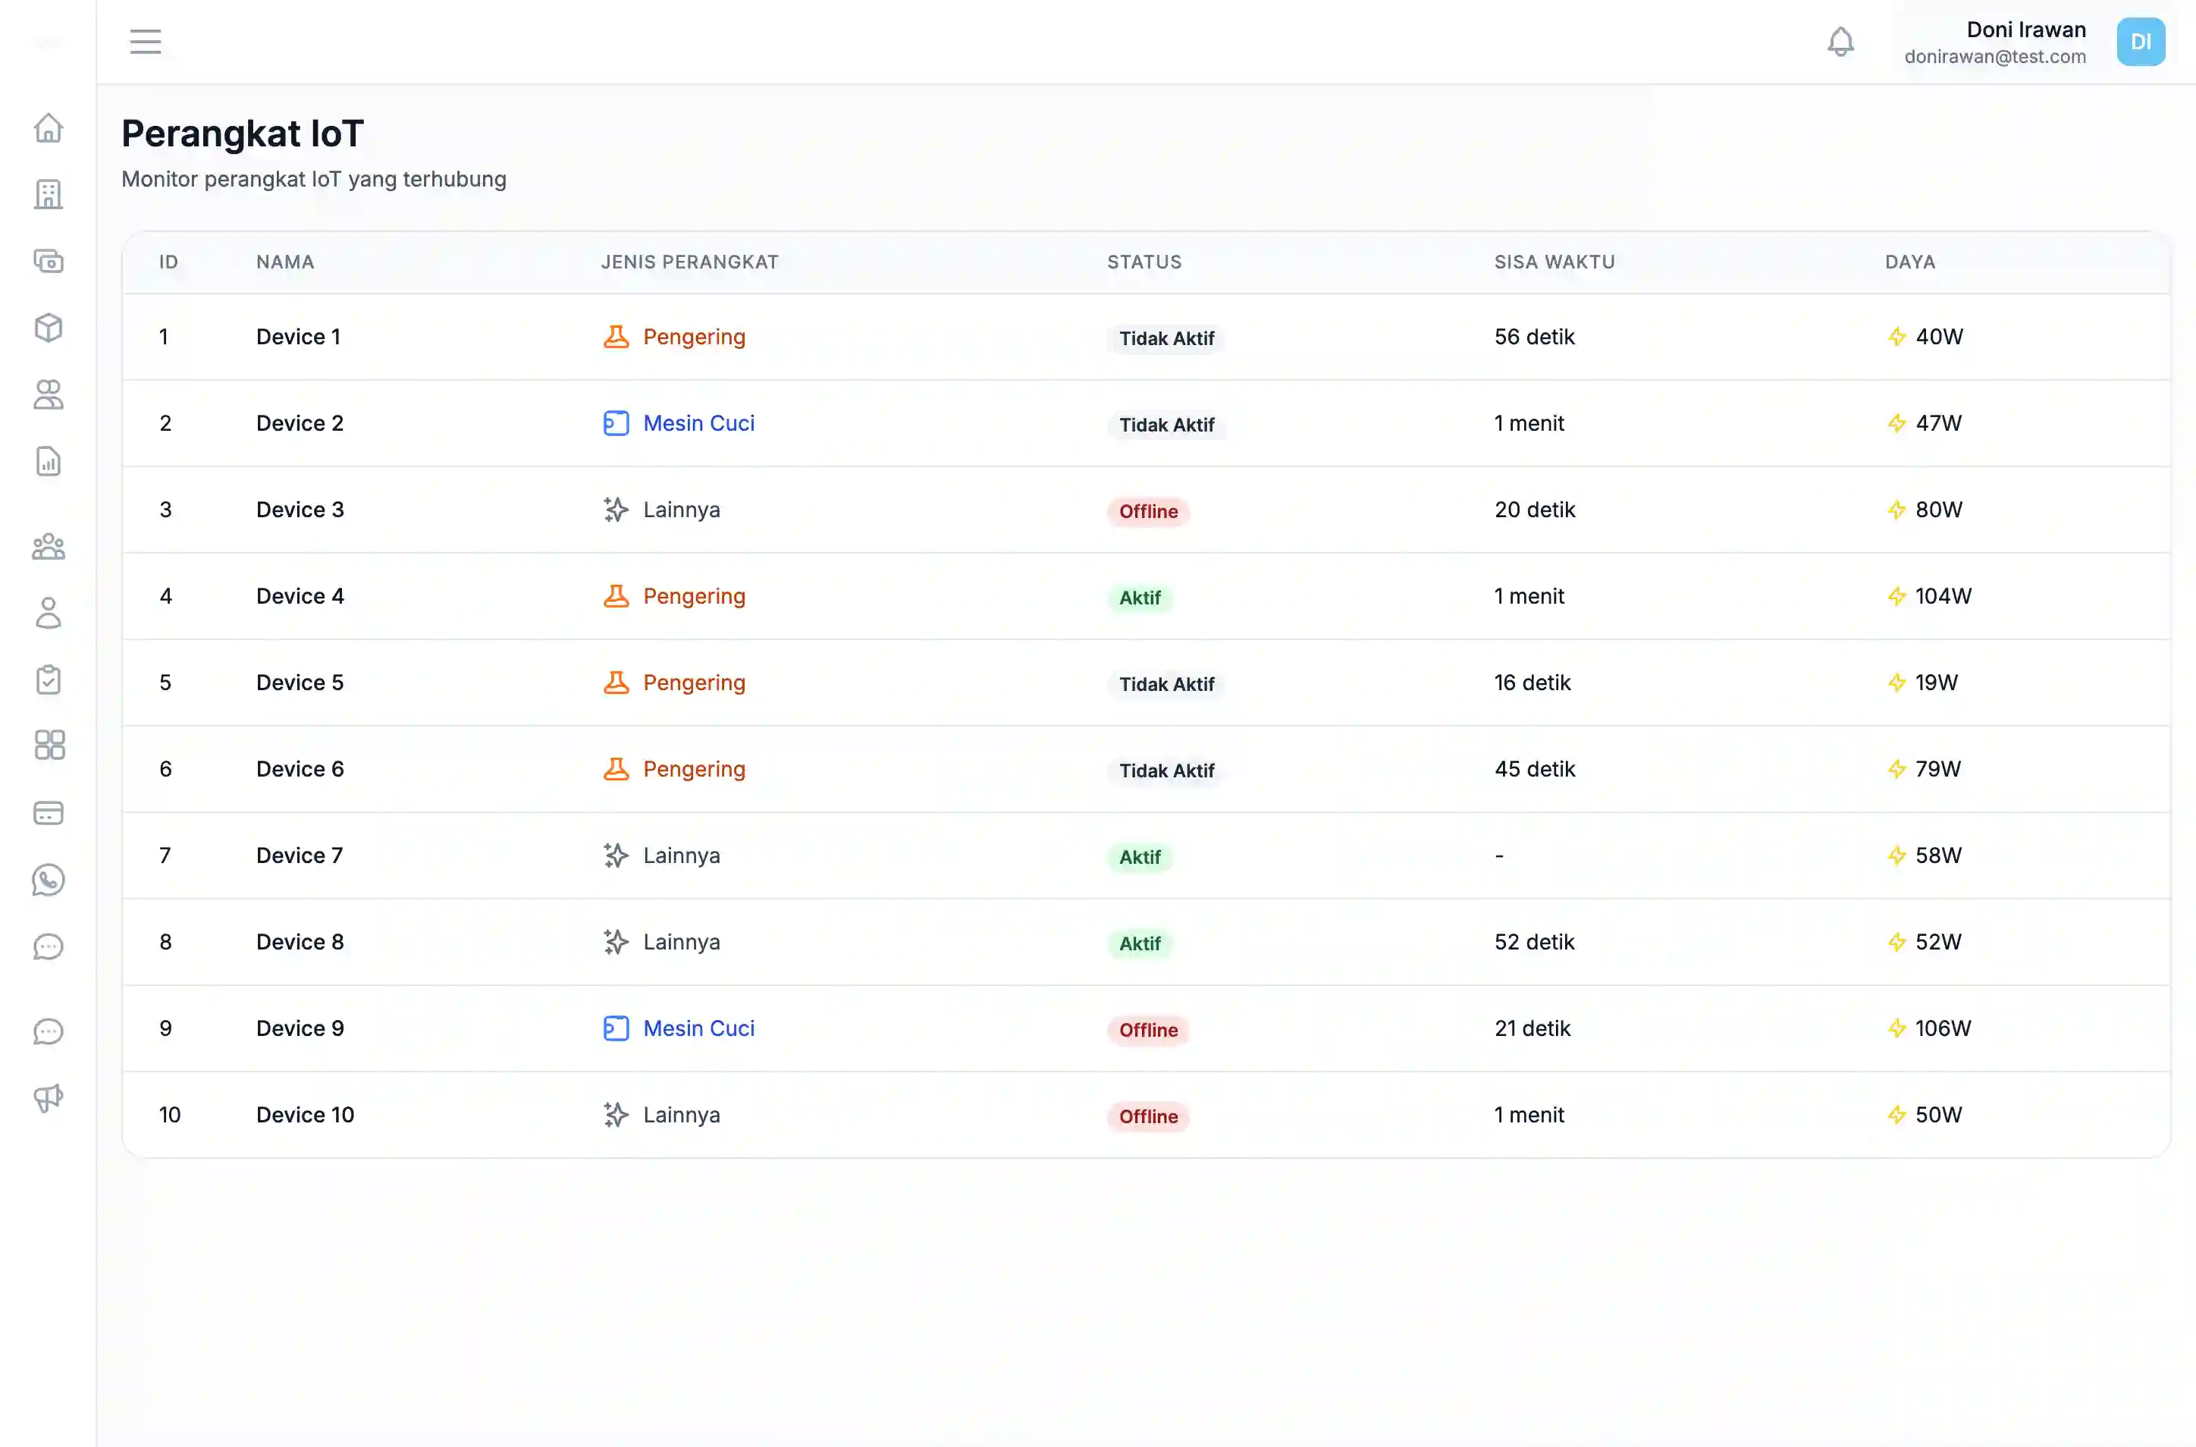
Task: Select the contacts icon in the sidebar
Action: [x=48, y=395]
